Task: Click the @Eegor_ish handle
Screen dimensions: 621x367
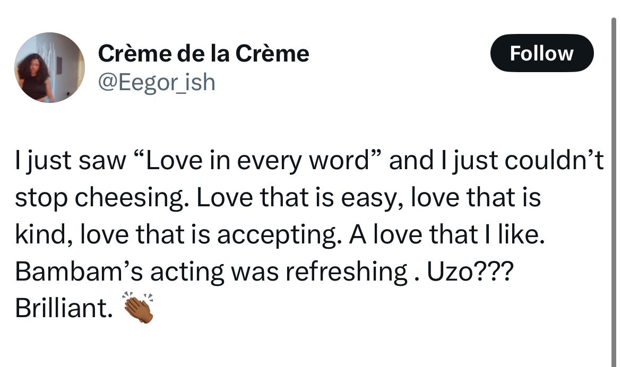Action: (x=157, y=82)
